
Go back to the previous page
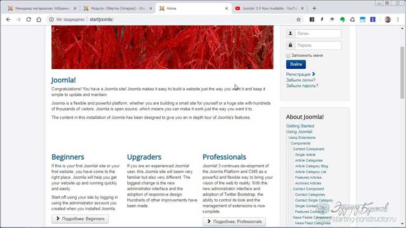click(x=8, y=19)
